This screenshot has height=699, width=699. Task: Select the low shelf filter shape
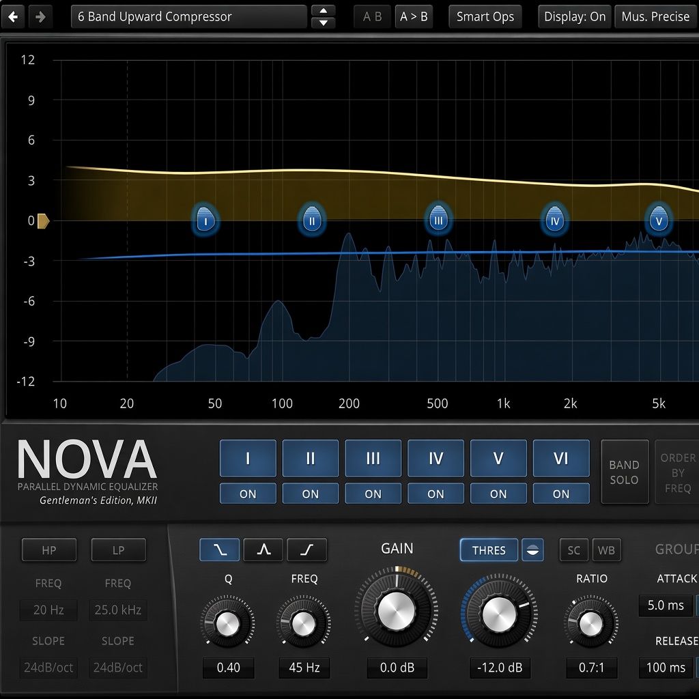coord(219,550)
